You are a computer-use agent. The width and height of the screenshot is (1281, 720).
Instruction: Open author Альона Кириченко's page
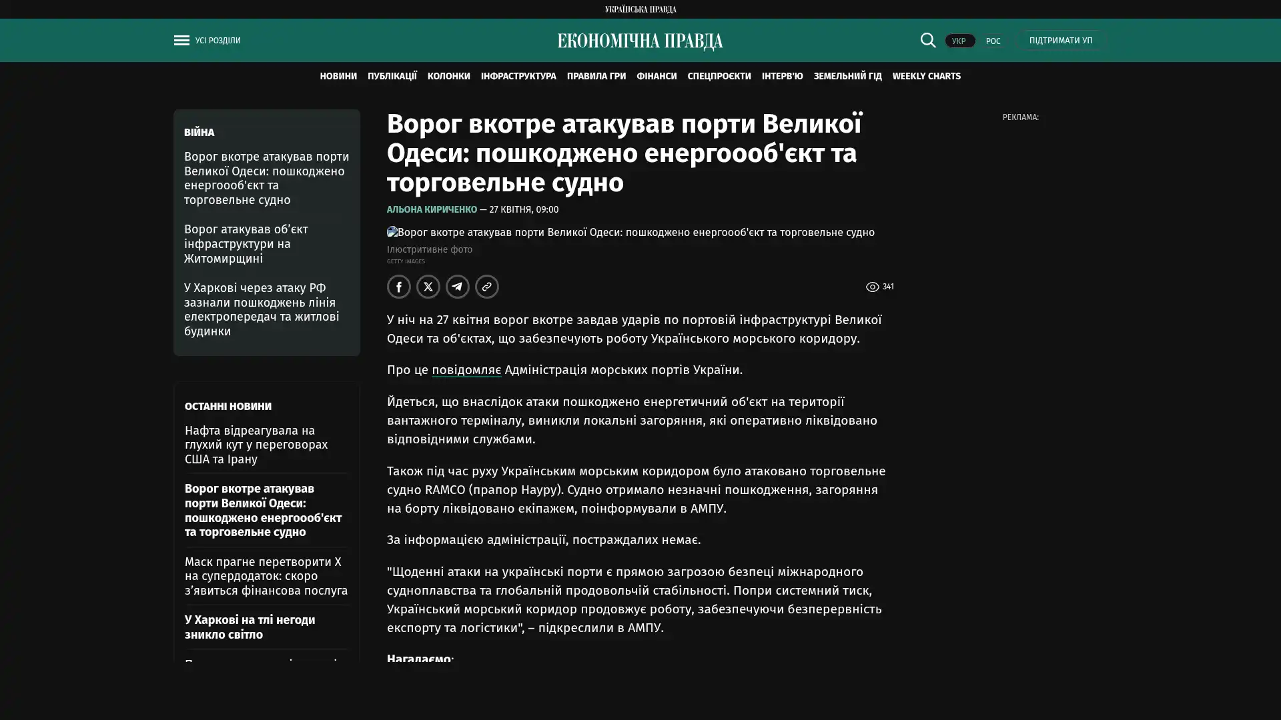[432, 209]
